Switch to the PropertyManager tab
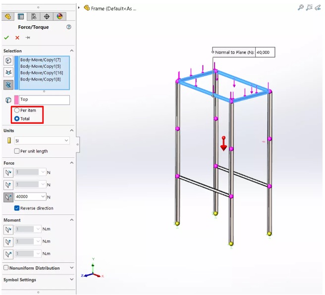 point(20,16)
